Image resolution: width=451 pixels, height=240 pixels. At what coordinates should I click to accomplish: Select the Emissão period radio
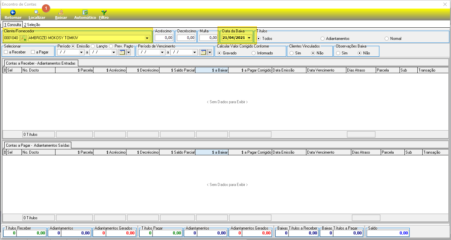click(x=73, y=46)
